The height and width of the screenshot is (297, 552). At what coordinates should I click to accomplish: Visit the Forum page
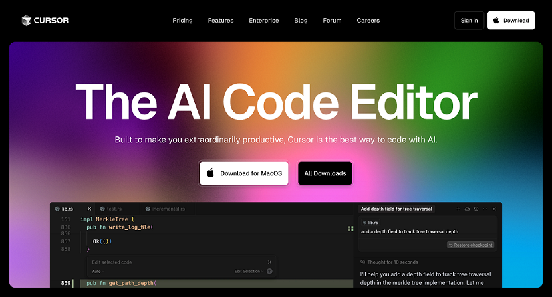332,21
